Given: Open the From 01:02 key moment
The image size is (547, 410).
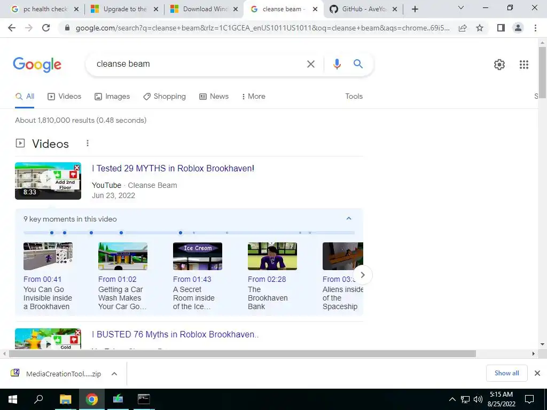Looking at the screenshot, I should [x=117, y=279].
